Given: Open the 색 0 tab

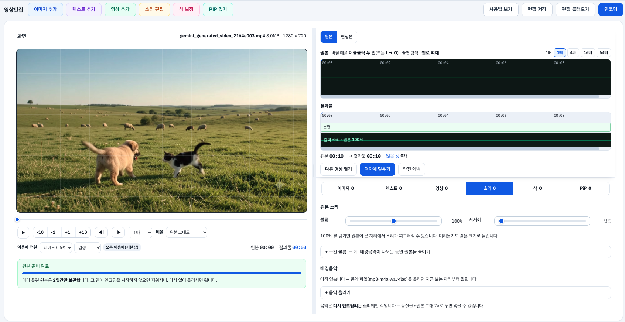Looking at the screenshot, I should pyautogui.click(x=537, y=189).
